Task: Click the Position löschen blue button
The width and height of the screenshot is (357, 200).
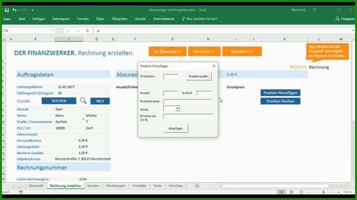Action: point(280,101)
